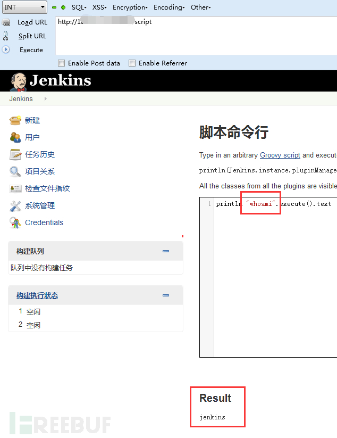Open the 项目关系 link
This screenshot has width=337, height=438.
tap(40, 171)
